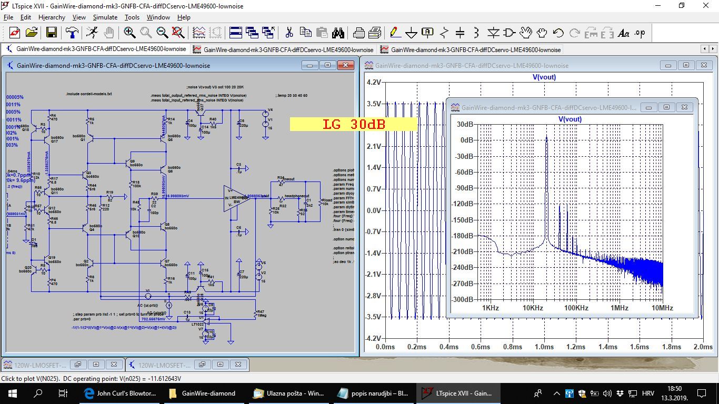This screenshot has width=719, height=404.
Task: Click the tab strip right scroll arrow
Action: (x=713, y=49)
